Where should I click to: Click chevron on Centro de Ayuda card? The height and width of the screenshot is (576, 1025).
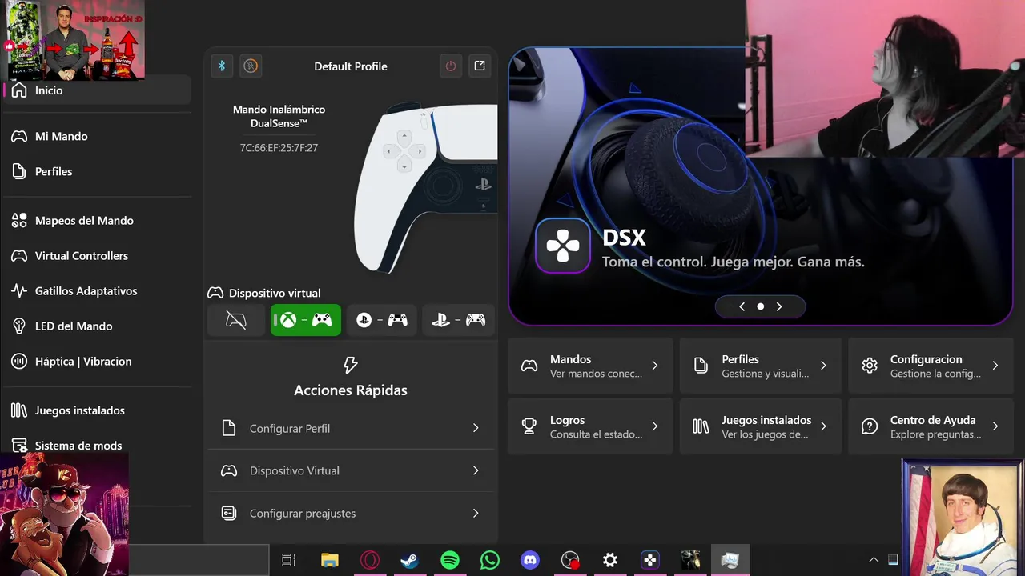tap(995, 426)
